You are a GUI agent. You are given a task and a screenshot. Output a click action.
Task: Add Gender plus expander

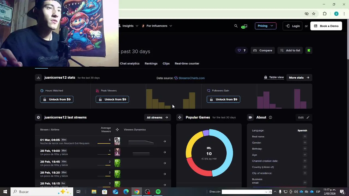click(305, 142)
